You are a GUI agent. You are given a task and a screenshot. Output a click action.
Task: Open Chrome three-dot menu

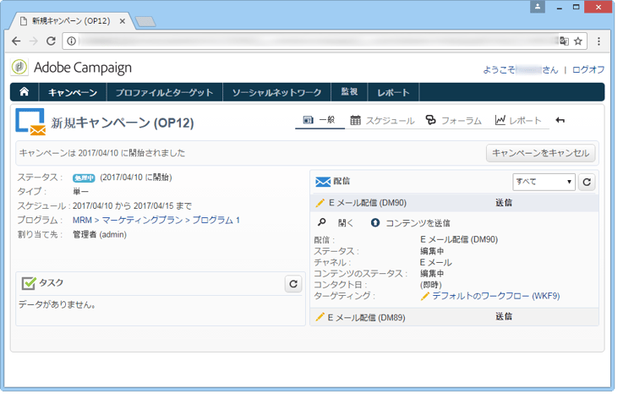[x=598, y=41]
